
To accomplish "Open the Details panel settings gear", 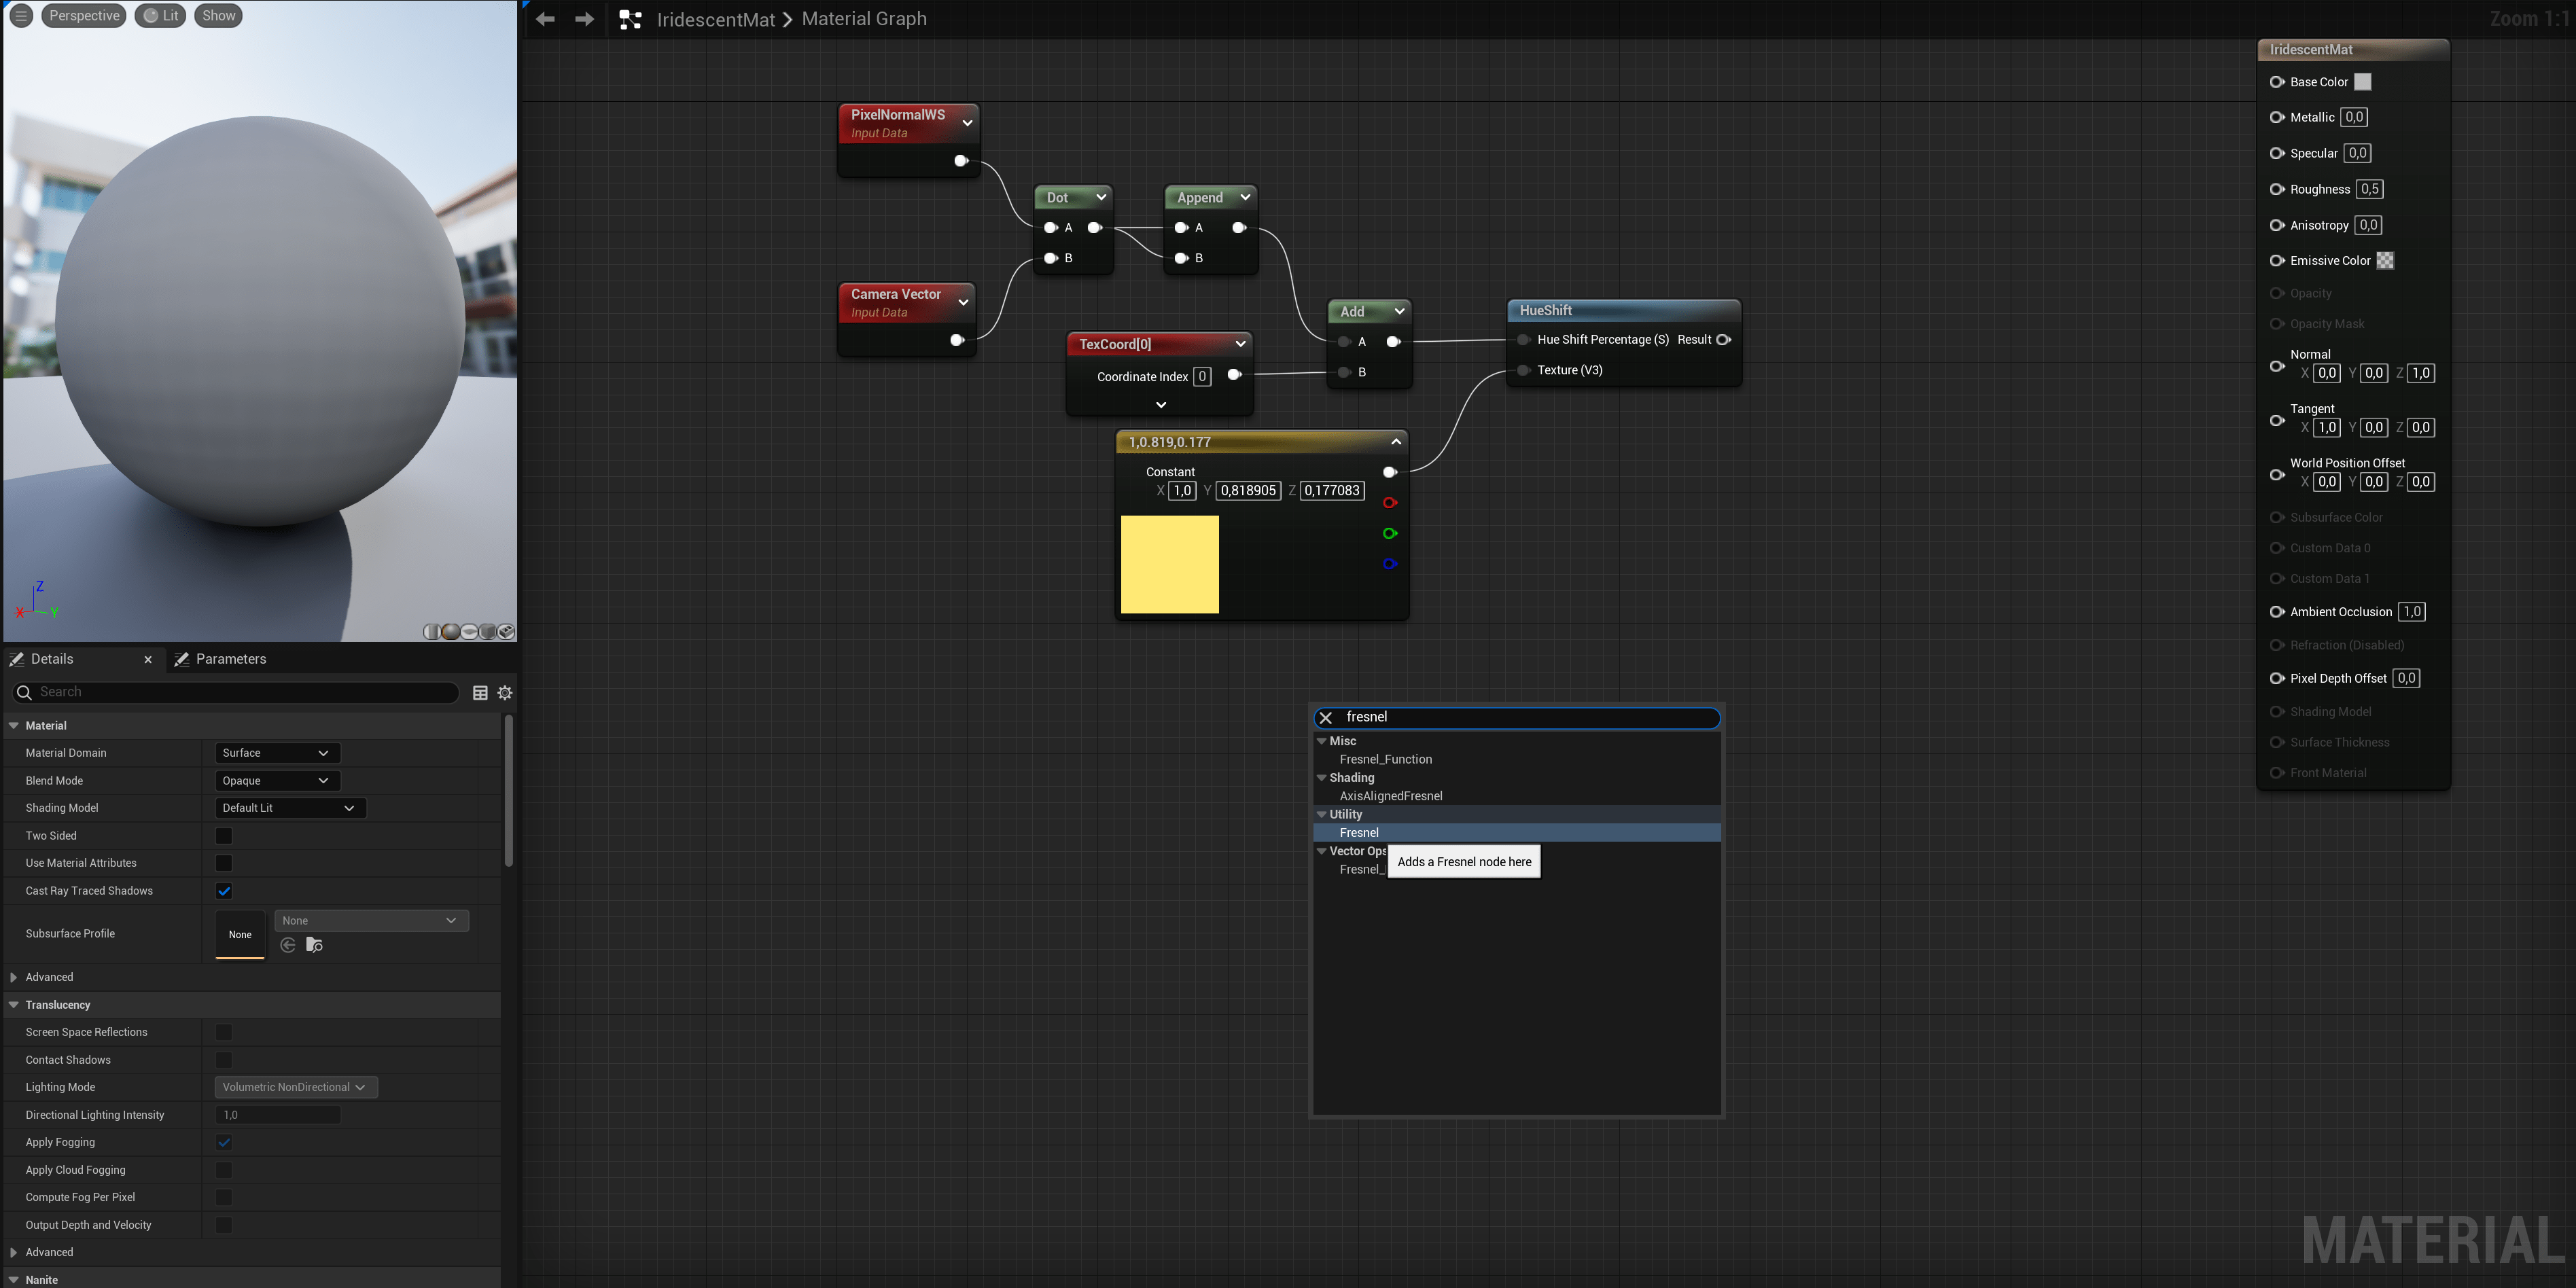I will pyautogui.click(x=505, y=692).
